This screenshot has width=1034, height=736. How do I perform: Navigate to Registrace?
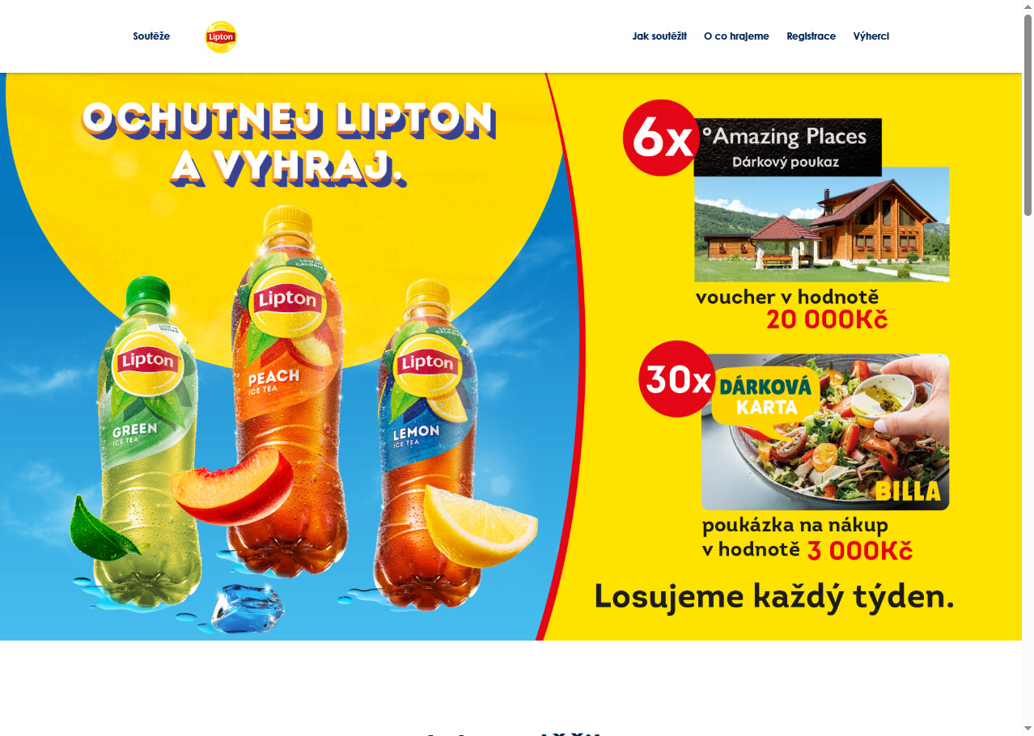[x=811, y=36]
